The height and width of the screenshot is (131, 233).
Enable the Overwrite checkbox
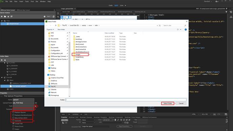click(14, 121)
